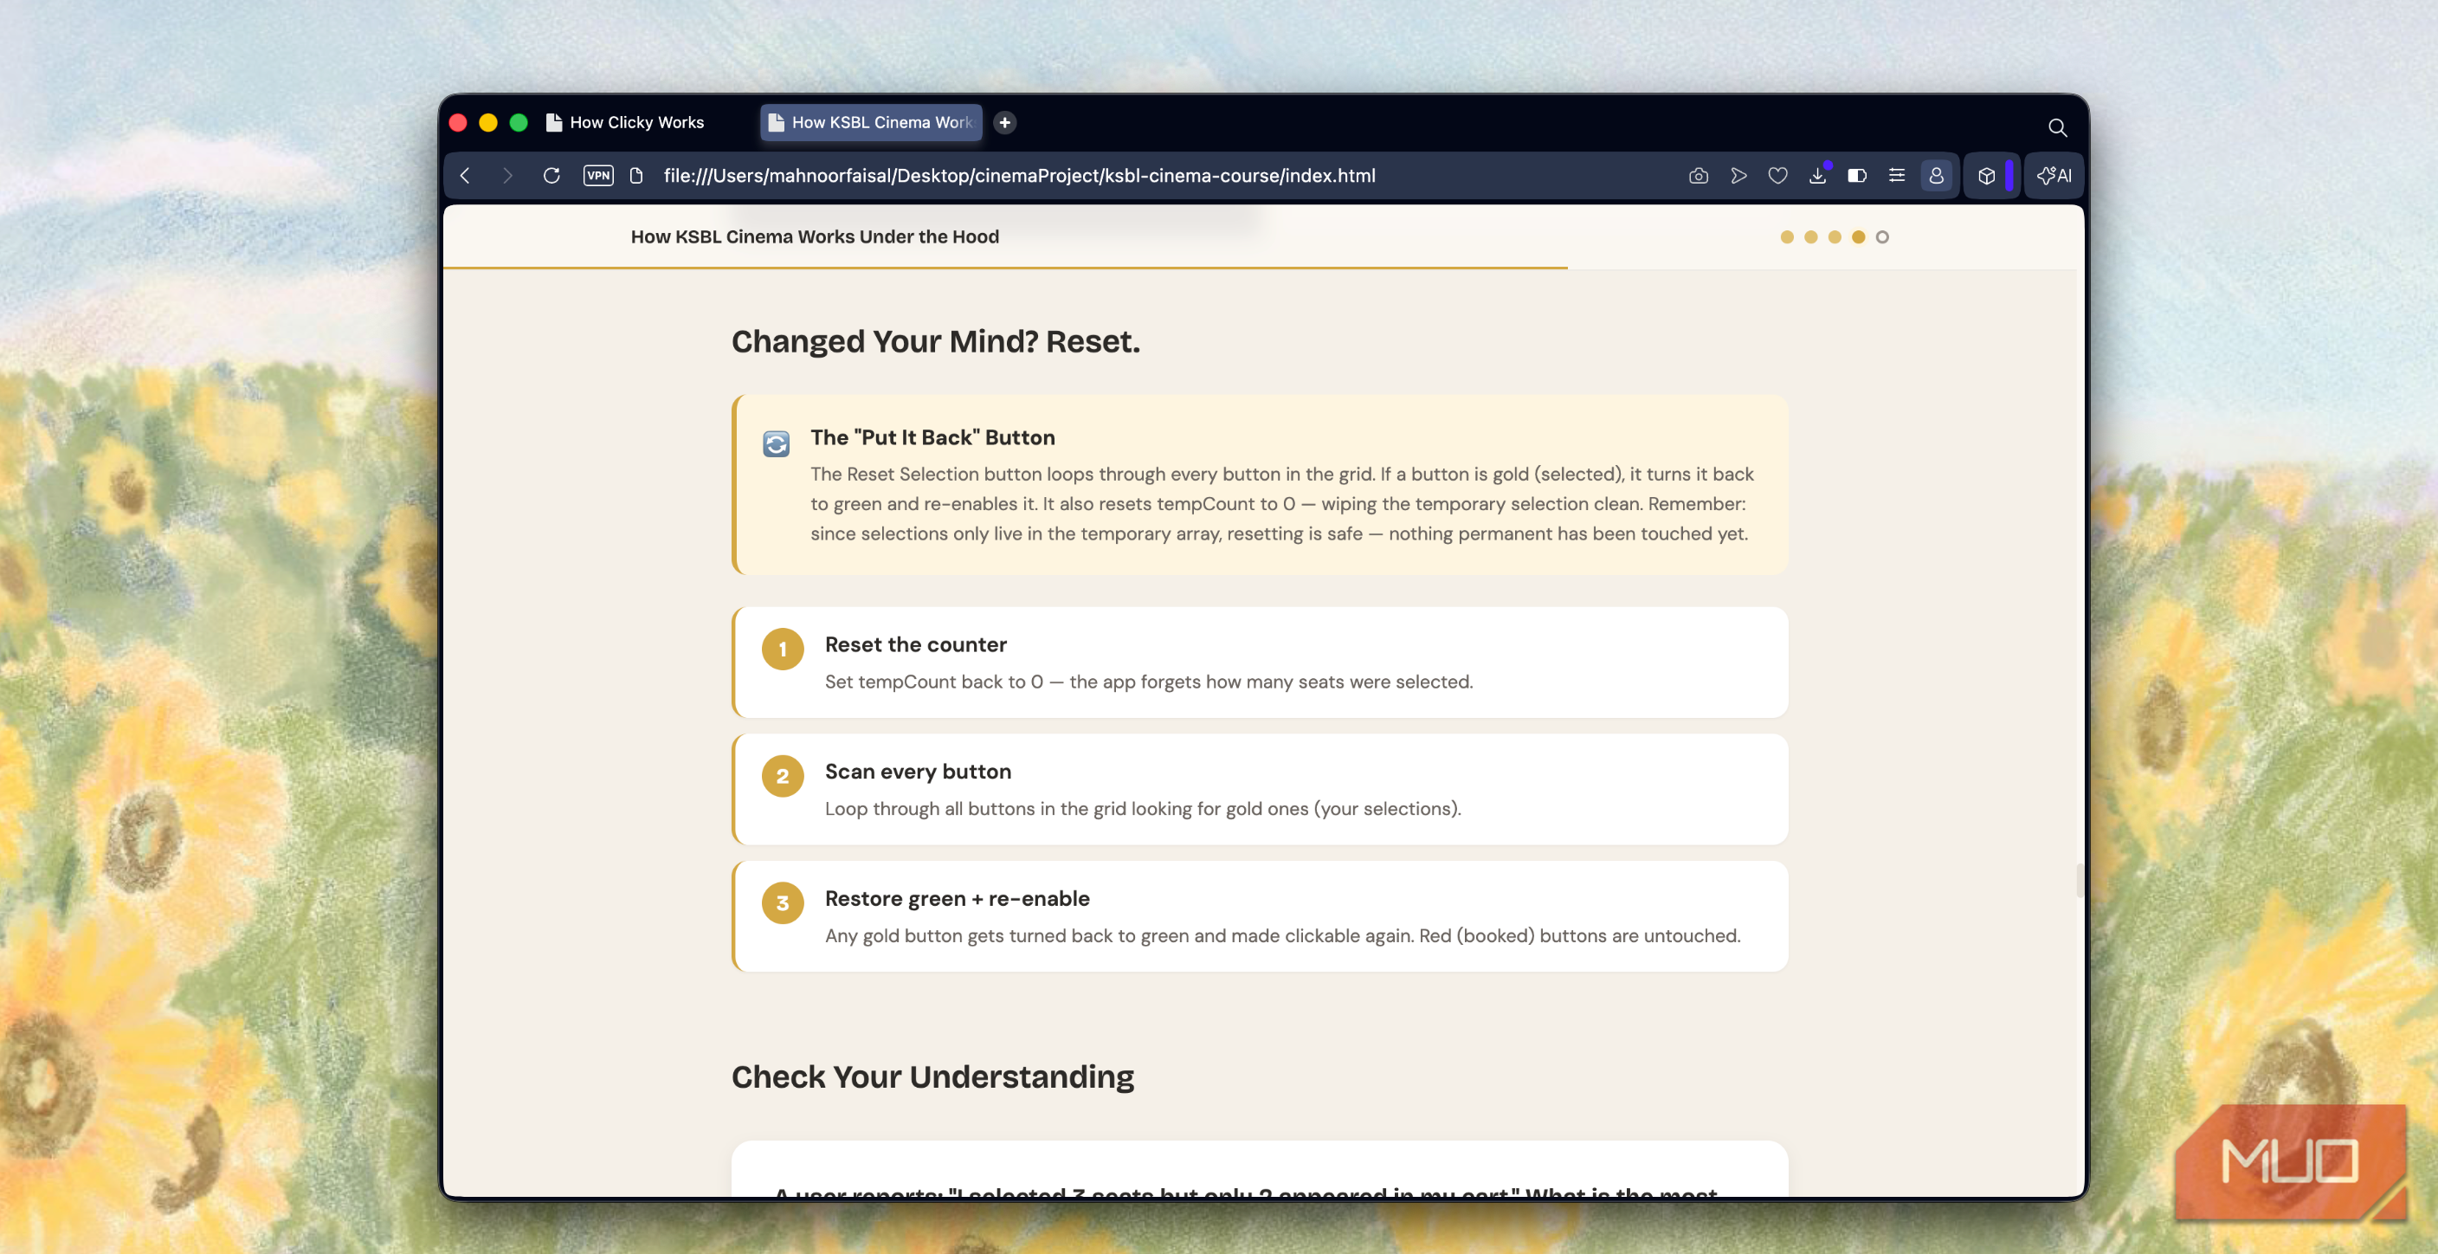This screenshot has width=2438, height=1254.
Task: Reload the page with the refresh icon
Action: [x=551, y=176]
